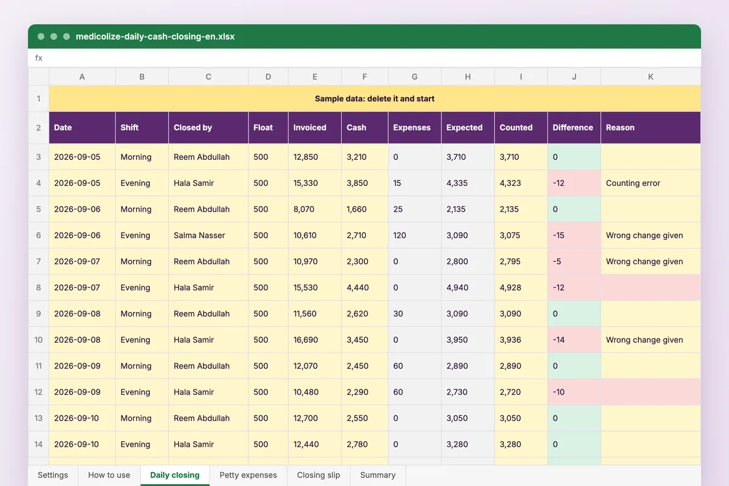Viewport: 729px width, 486px height.
Task: Select row 12 header
Action: 38,392
